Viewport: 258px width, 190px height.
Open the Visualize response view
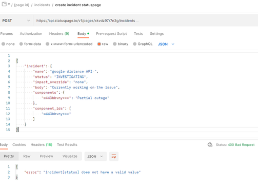tap(70, 156)
